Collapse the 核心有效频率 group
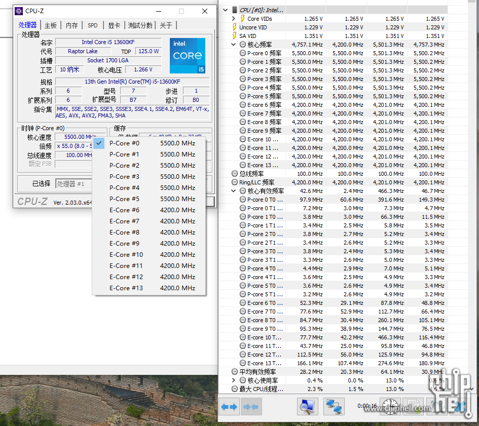 [233, 191]
